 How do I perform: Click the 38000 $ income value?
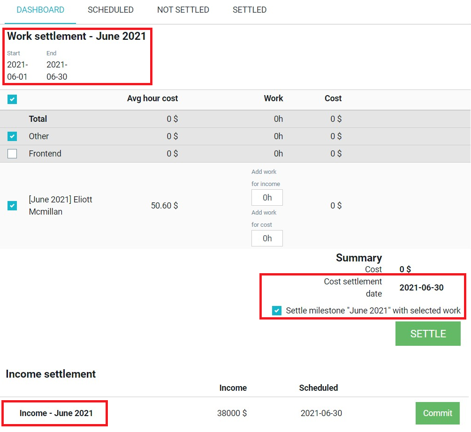[232, 413]
